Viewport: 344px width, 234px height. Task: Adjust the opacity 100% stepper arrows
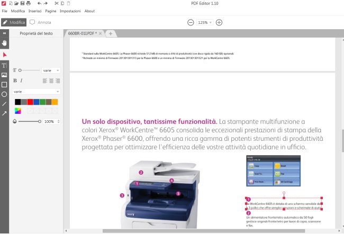pyautogui.click(x=58, y=121)
